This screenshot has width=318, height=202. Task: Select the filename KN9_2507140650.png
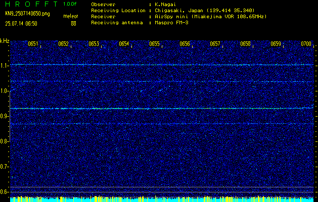(x=27, y=14)
